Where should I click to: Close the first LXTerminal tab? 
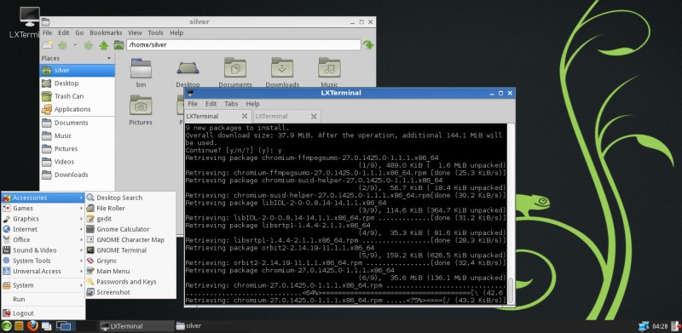click(x=245, y=117)
